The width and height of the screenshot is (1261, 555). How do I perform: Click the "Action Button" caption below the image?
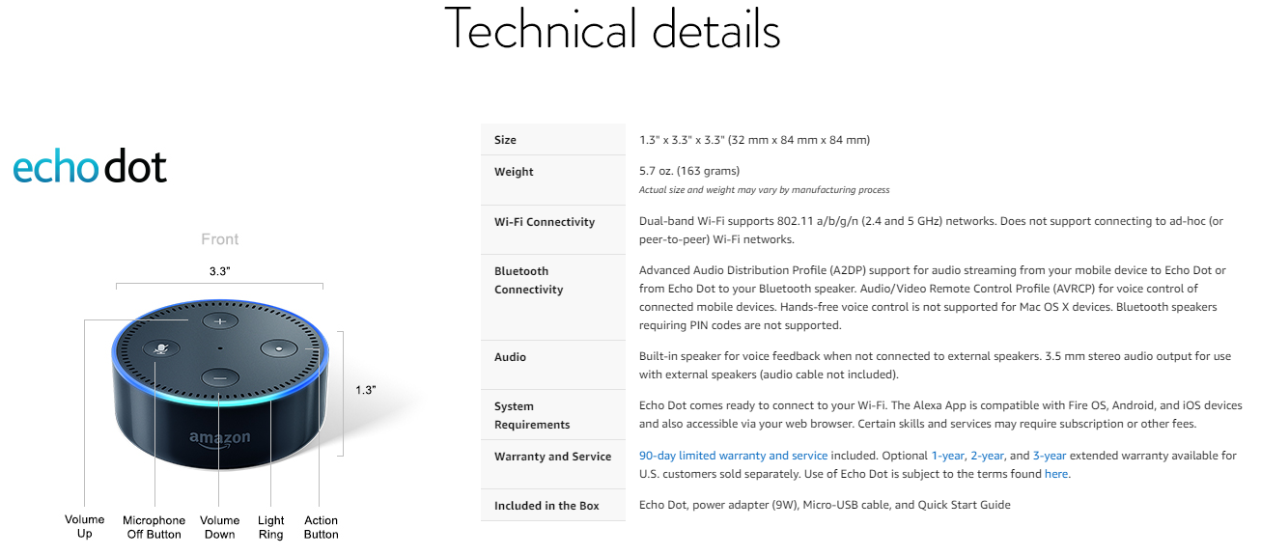(322, 527)
